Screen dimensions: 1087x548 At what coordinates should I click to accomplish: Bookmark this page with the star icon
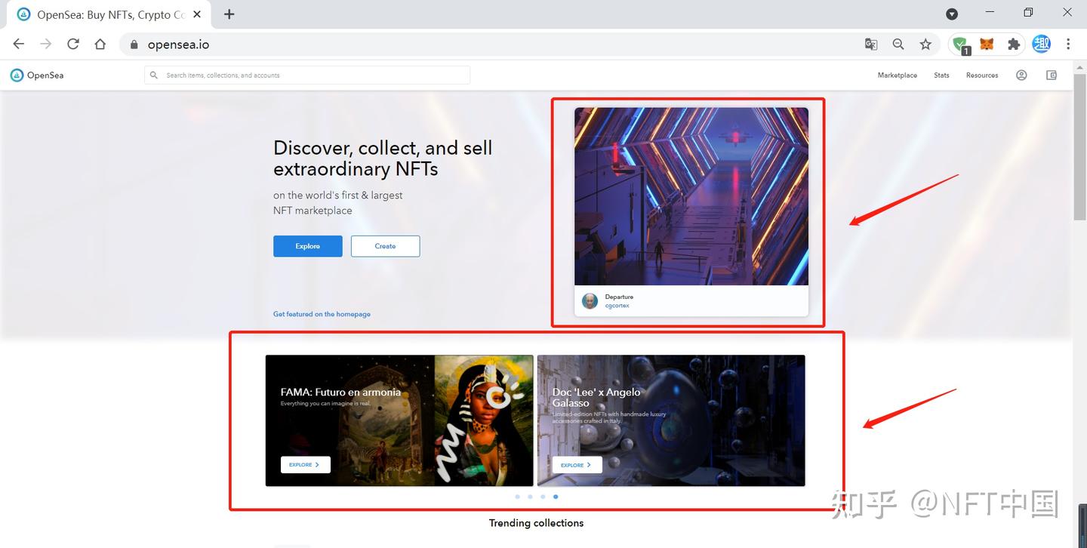click(x=925, y=45)
